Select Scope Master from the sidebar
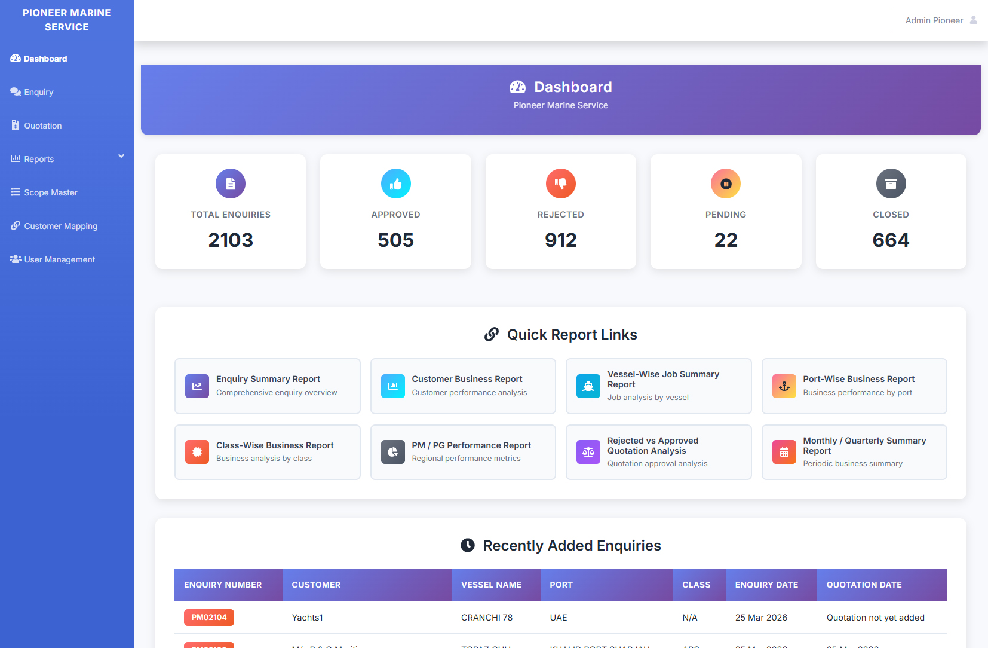The image size is (988, 648). [x=51, y=192]
